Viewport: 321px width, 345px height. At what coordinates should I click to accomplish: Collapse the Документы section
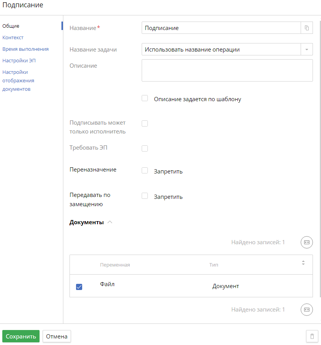(110, 222)
